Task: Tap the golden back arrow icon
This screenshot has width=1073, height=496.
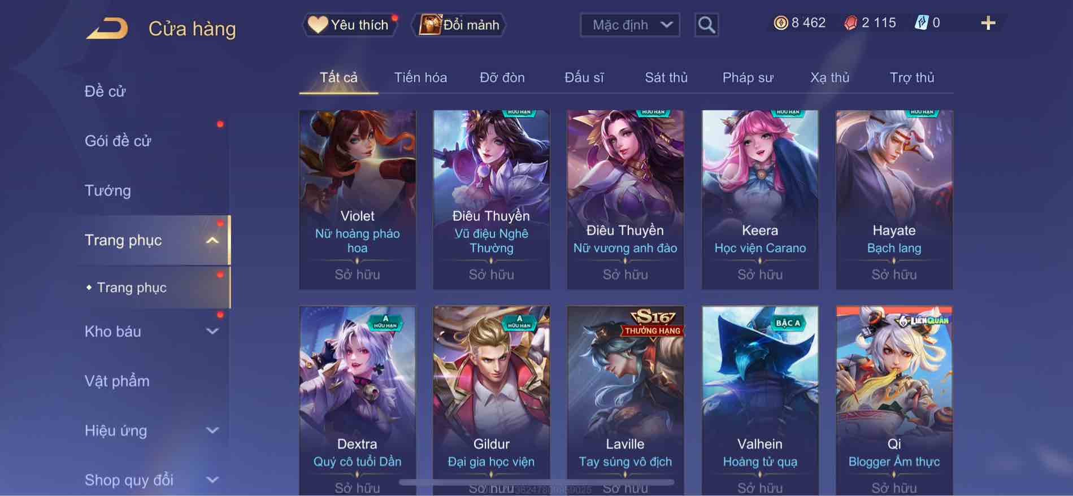Action: (x=107, y=28)
